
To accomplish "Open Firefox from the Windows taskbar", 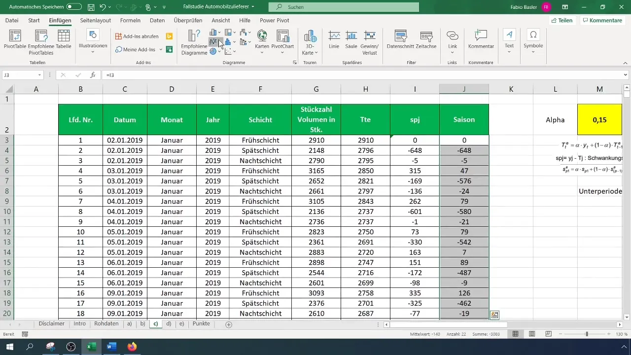I will [132, 347].
